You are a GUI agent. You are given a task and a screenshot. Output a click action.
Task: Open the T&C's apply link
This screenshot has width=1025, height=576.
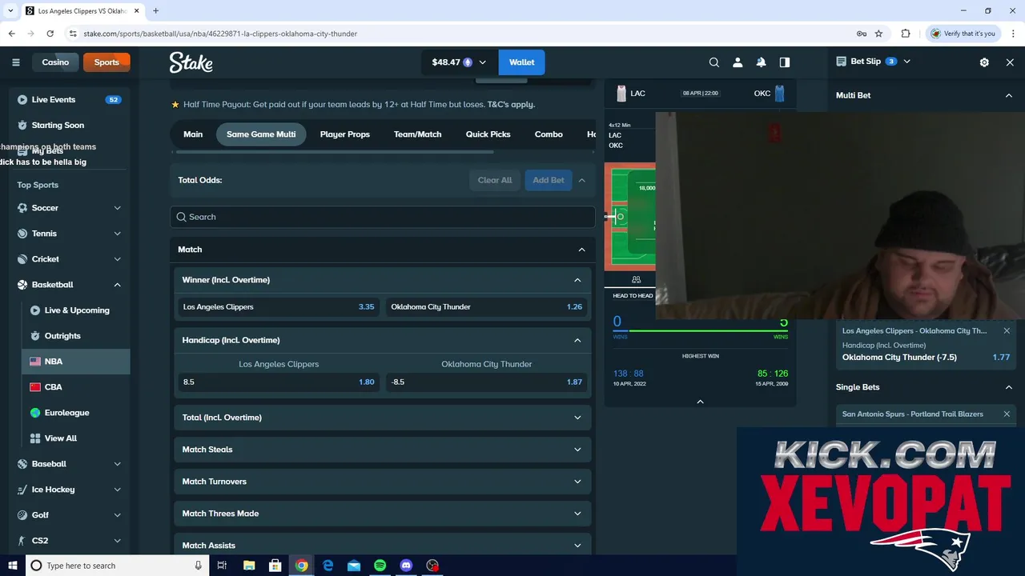point(511,104)
